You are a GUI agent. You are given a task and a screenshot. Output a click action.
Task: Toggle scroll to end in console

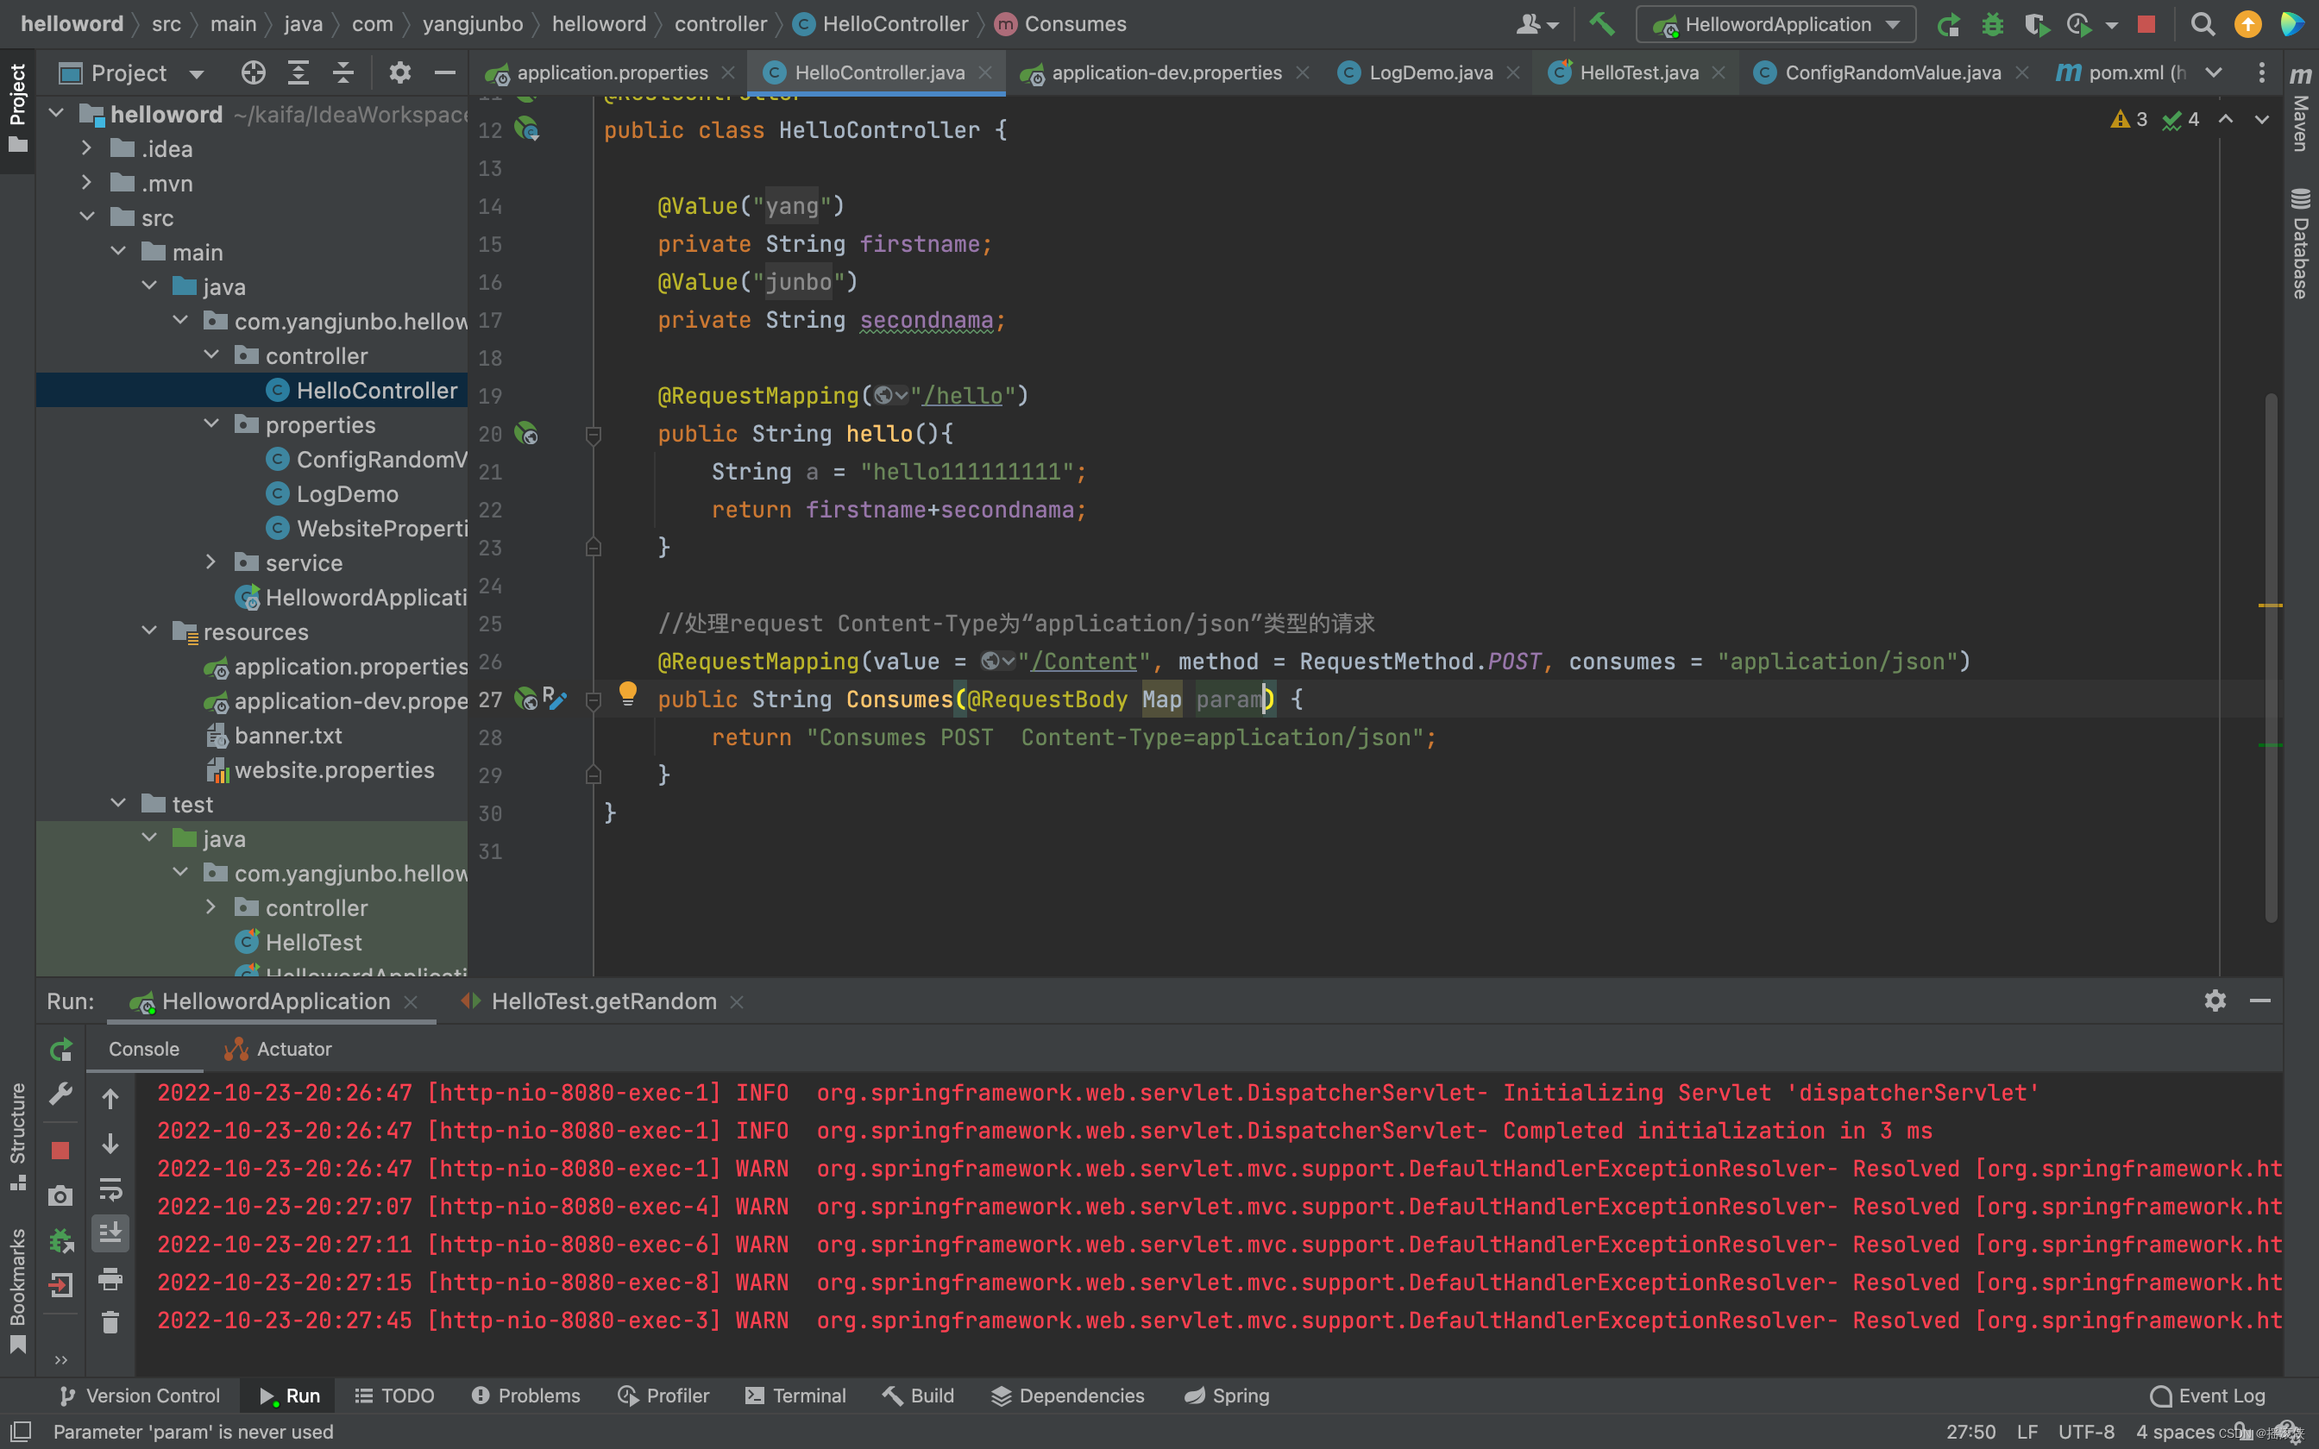[110, 1233]
